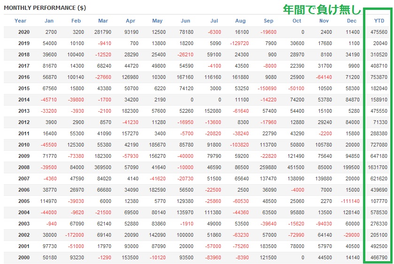Click the 2000 July value -83960

coord(213,257)
